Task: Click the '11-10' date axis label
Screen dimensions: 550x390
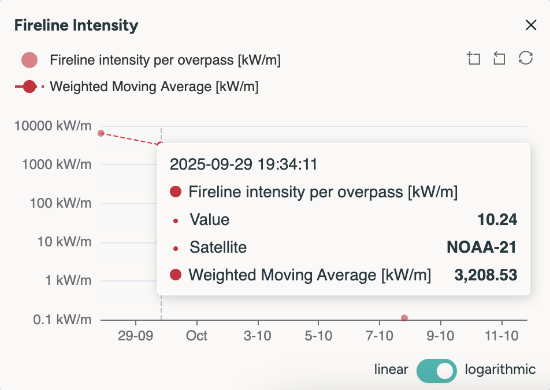Action: [x=501, y=336]
